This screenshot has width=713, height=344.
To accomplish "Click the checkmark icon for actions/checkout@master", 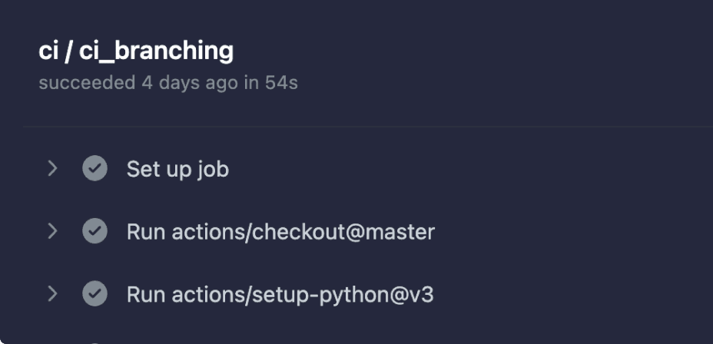I will click(x=95, y=231).
